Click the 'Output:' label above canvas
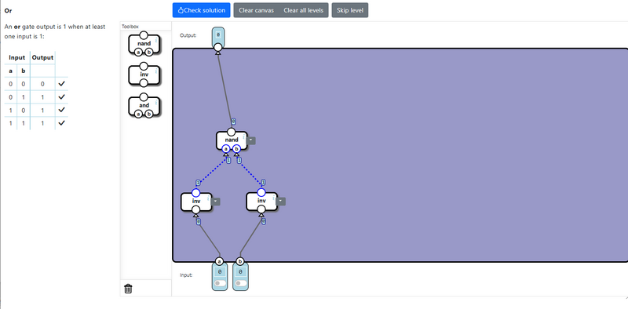Image resolution: width=628 pixels, height=309 pixels. [x=188, y=35]
